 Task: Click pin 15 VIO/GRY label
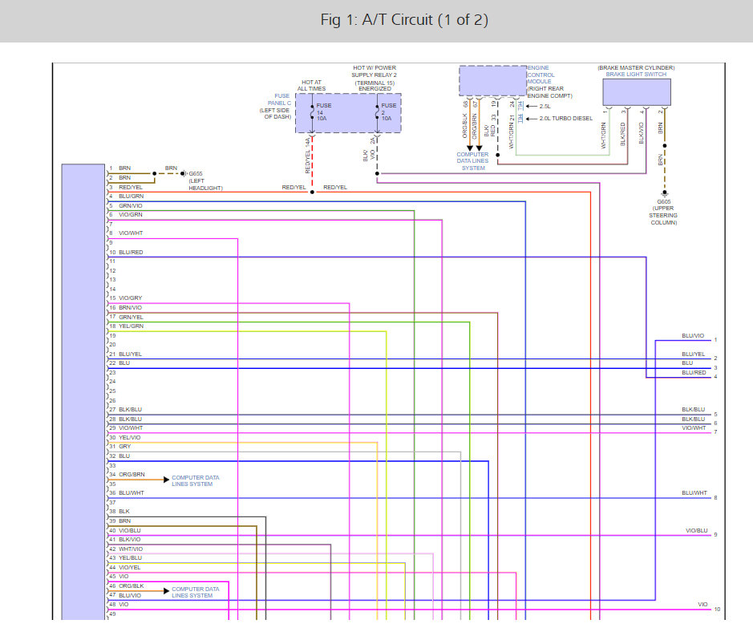click(x=131, y=298)
